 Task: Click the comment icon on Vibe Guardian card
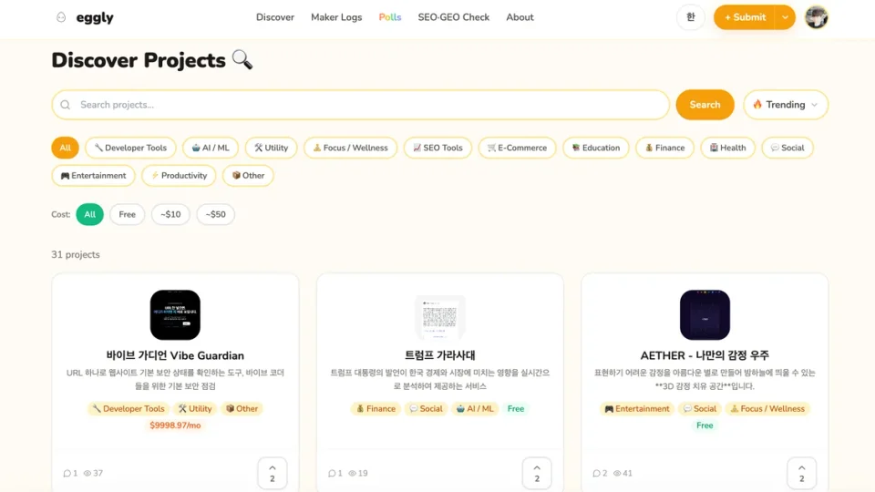coord(67,474)
